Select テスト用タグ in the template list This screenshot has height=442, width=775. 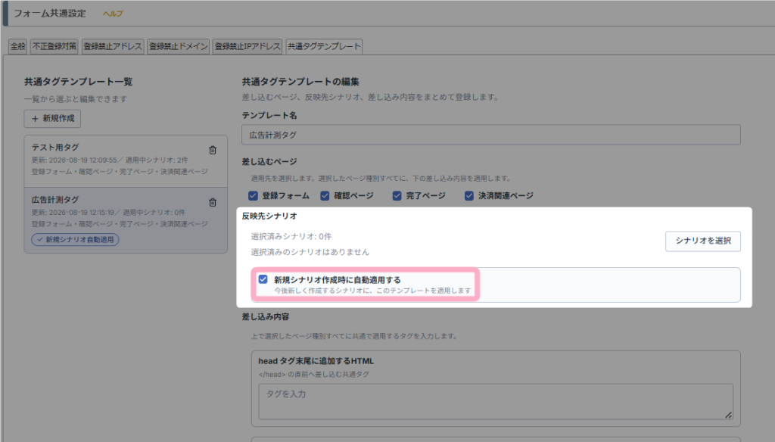click(x=126, y=161)
